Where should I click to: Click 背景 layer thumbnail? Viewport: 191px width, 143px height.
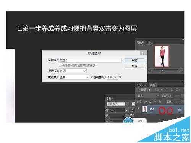pyautogui.click(x=145, y=109)
